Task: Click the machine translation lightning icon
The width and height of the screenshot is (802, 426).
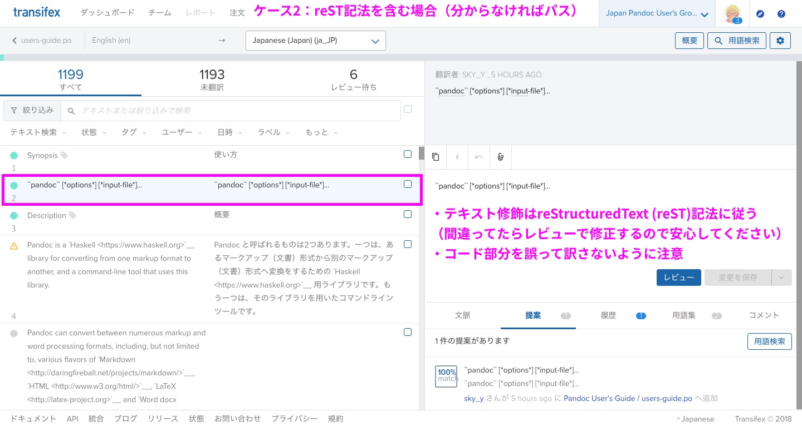Action: [457, 157]
